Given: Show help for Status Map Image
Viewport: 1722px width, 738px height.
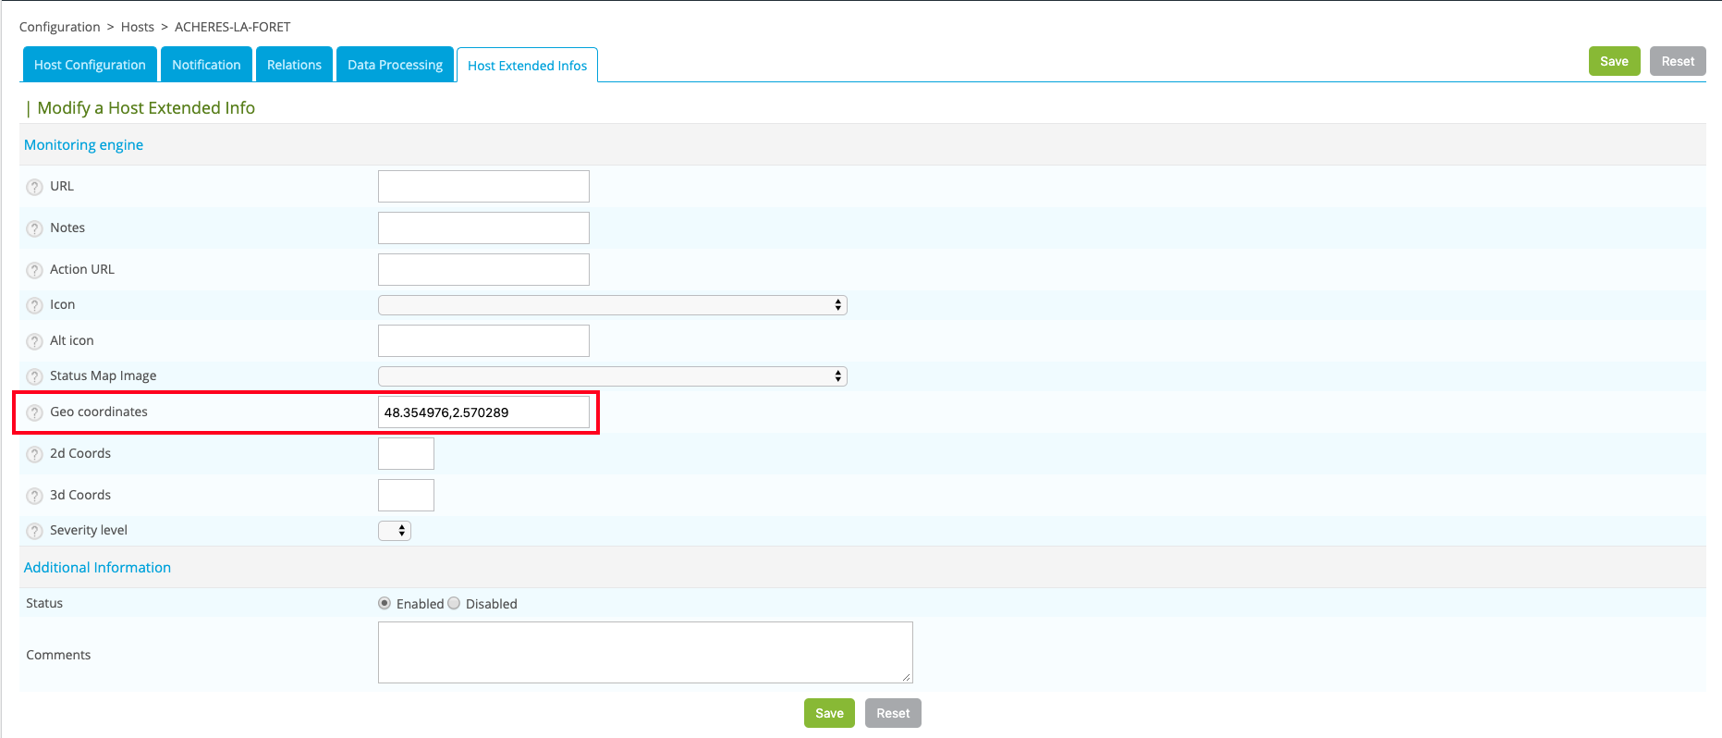Looking at the screenshot, I should pos(34,376).
